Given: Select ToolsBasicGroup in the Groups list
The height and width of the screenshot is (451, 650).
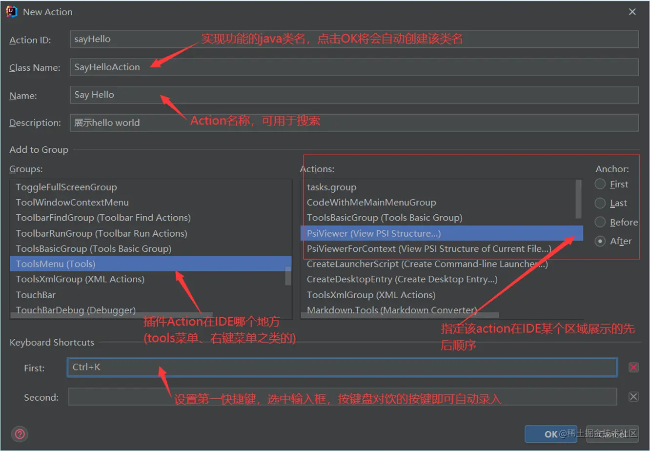Looking at the screenshot, I should point(151,248).
